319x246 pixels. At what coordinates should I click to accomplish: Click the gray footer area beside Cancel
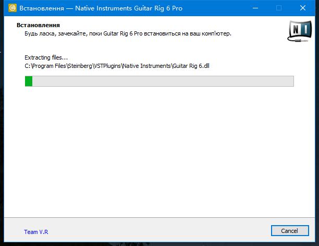click(x=158, y=230)
